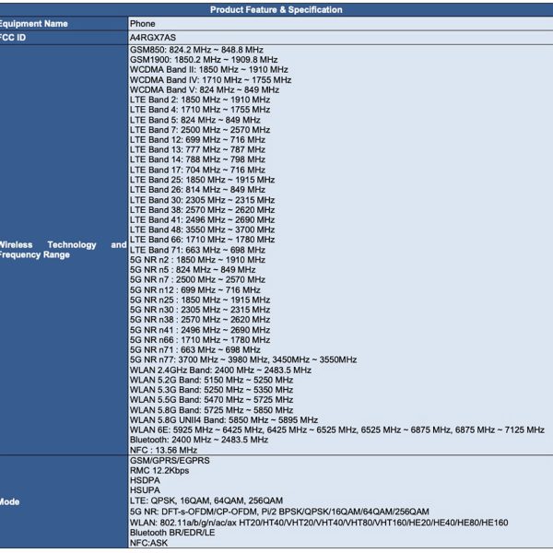The height and width of the screenshot is (553, 553).
Task: Click the Bluetooth BR/EDR/LE mode entry
Action: click(x=171, y=533)
